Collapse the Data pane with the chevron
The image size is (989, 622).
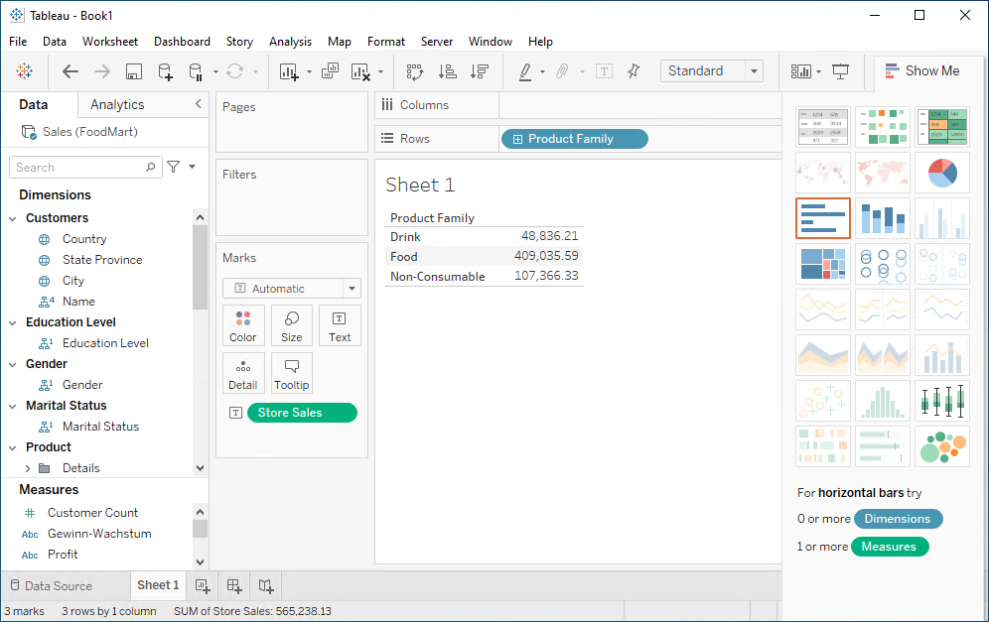[x=198, y=104]
